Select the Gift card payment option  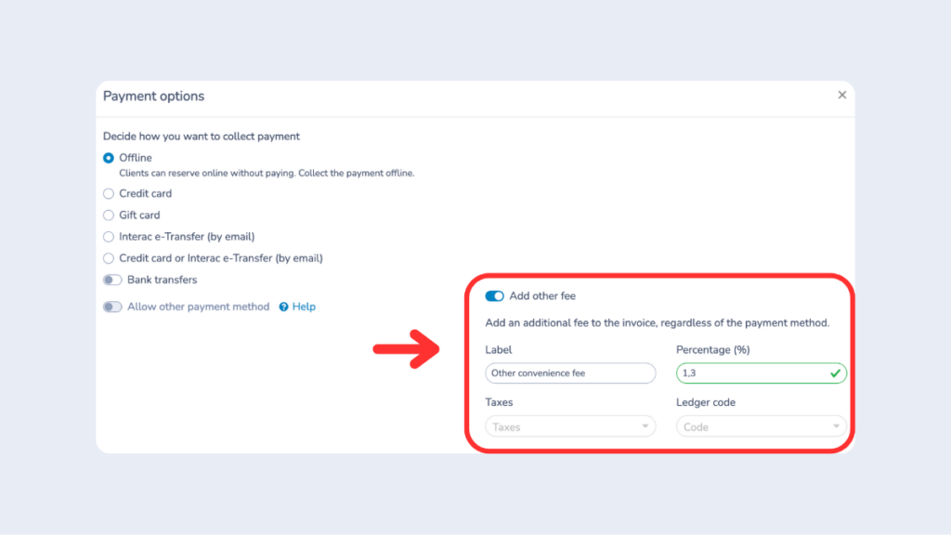[107, 215]
